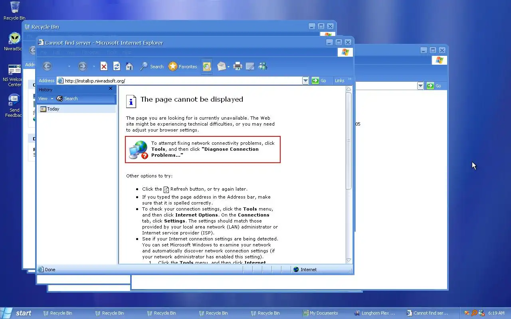The image size is (511, 319).
Task: Click the Internet zone indicator in status bar
Action: [x=305, y=270]
